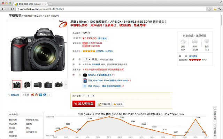Decrease purchase quantity with minus button
This screenshot has width=223, height=139.
84,96
